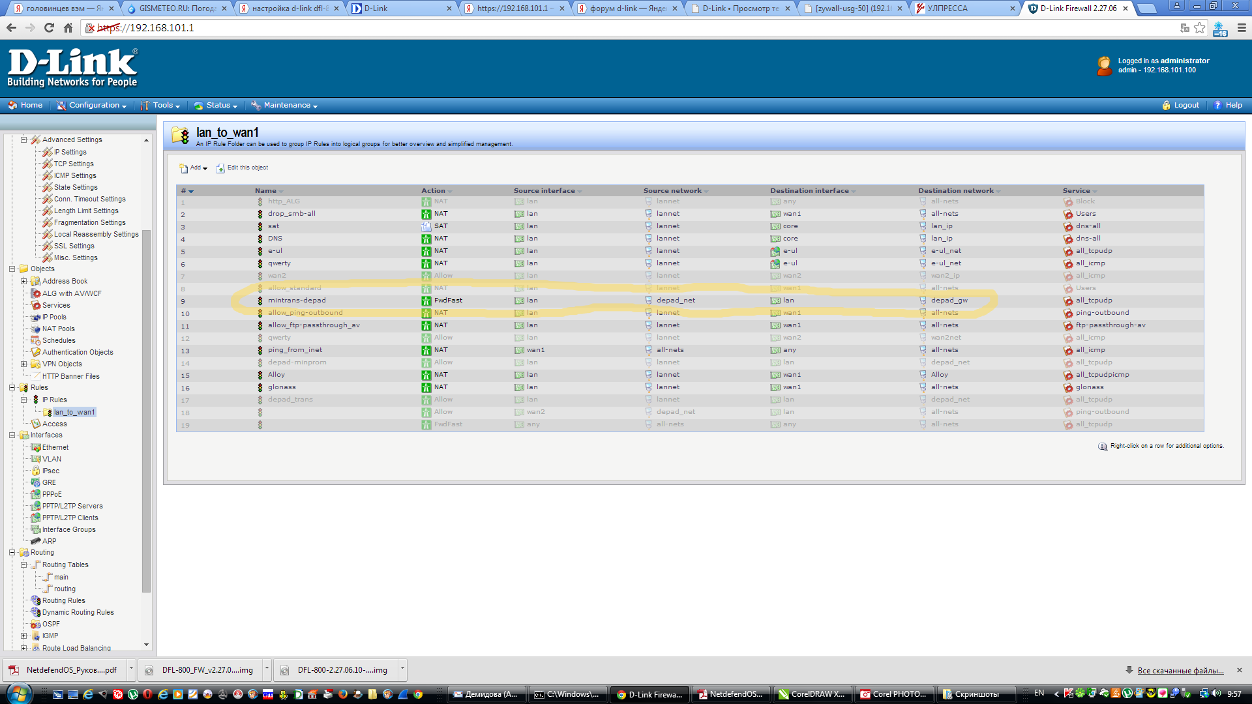Click the Schedules icon in Objects tree
This screenshot has height=704, width=1252.
pos(36,340)
